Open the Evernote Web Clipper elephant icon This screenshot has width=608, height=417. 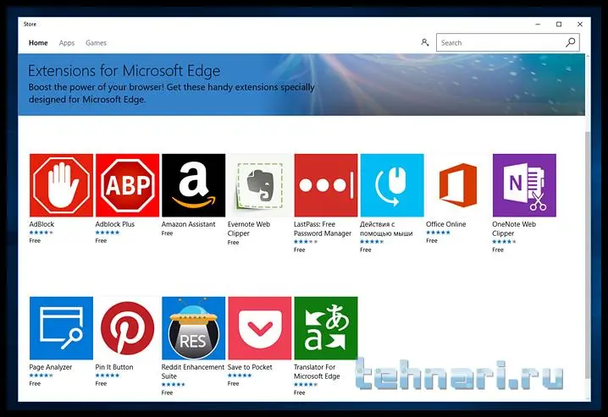(x=260, y=185)
